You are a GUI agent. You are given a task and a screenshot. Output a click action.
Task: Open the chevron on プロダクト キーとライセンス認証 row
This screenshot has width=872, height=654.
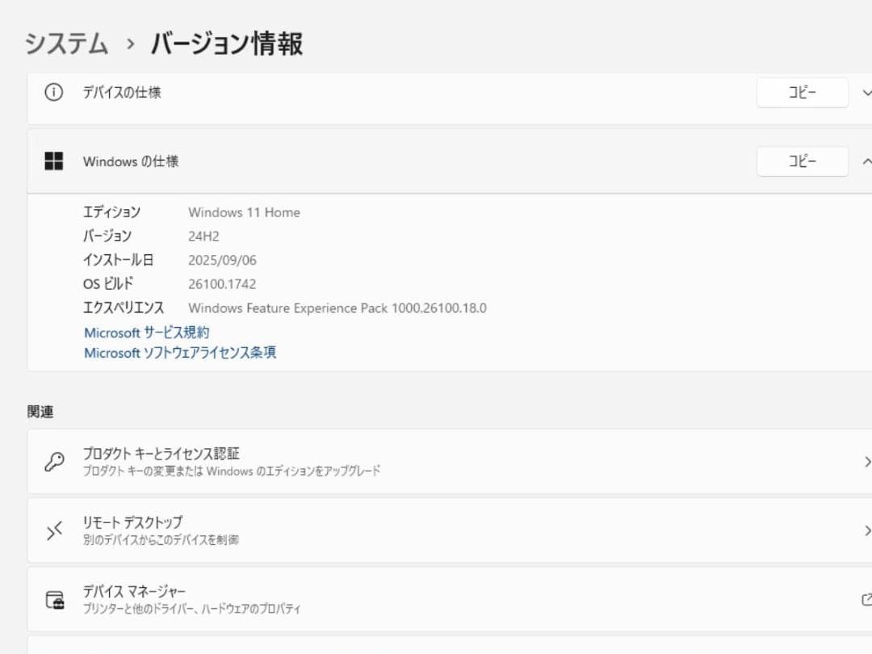pyautogui.click(x=867, y=462)
